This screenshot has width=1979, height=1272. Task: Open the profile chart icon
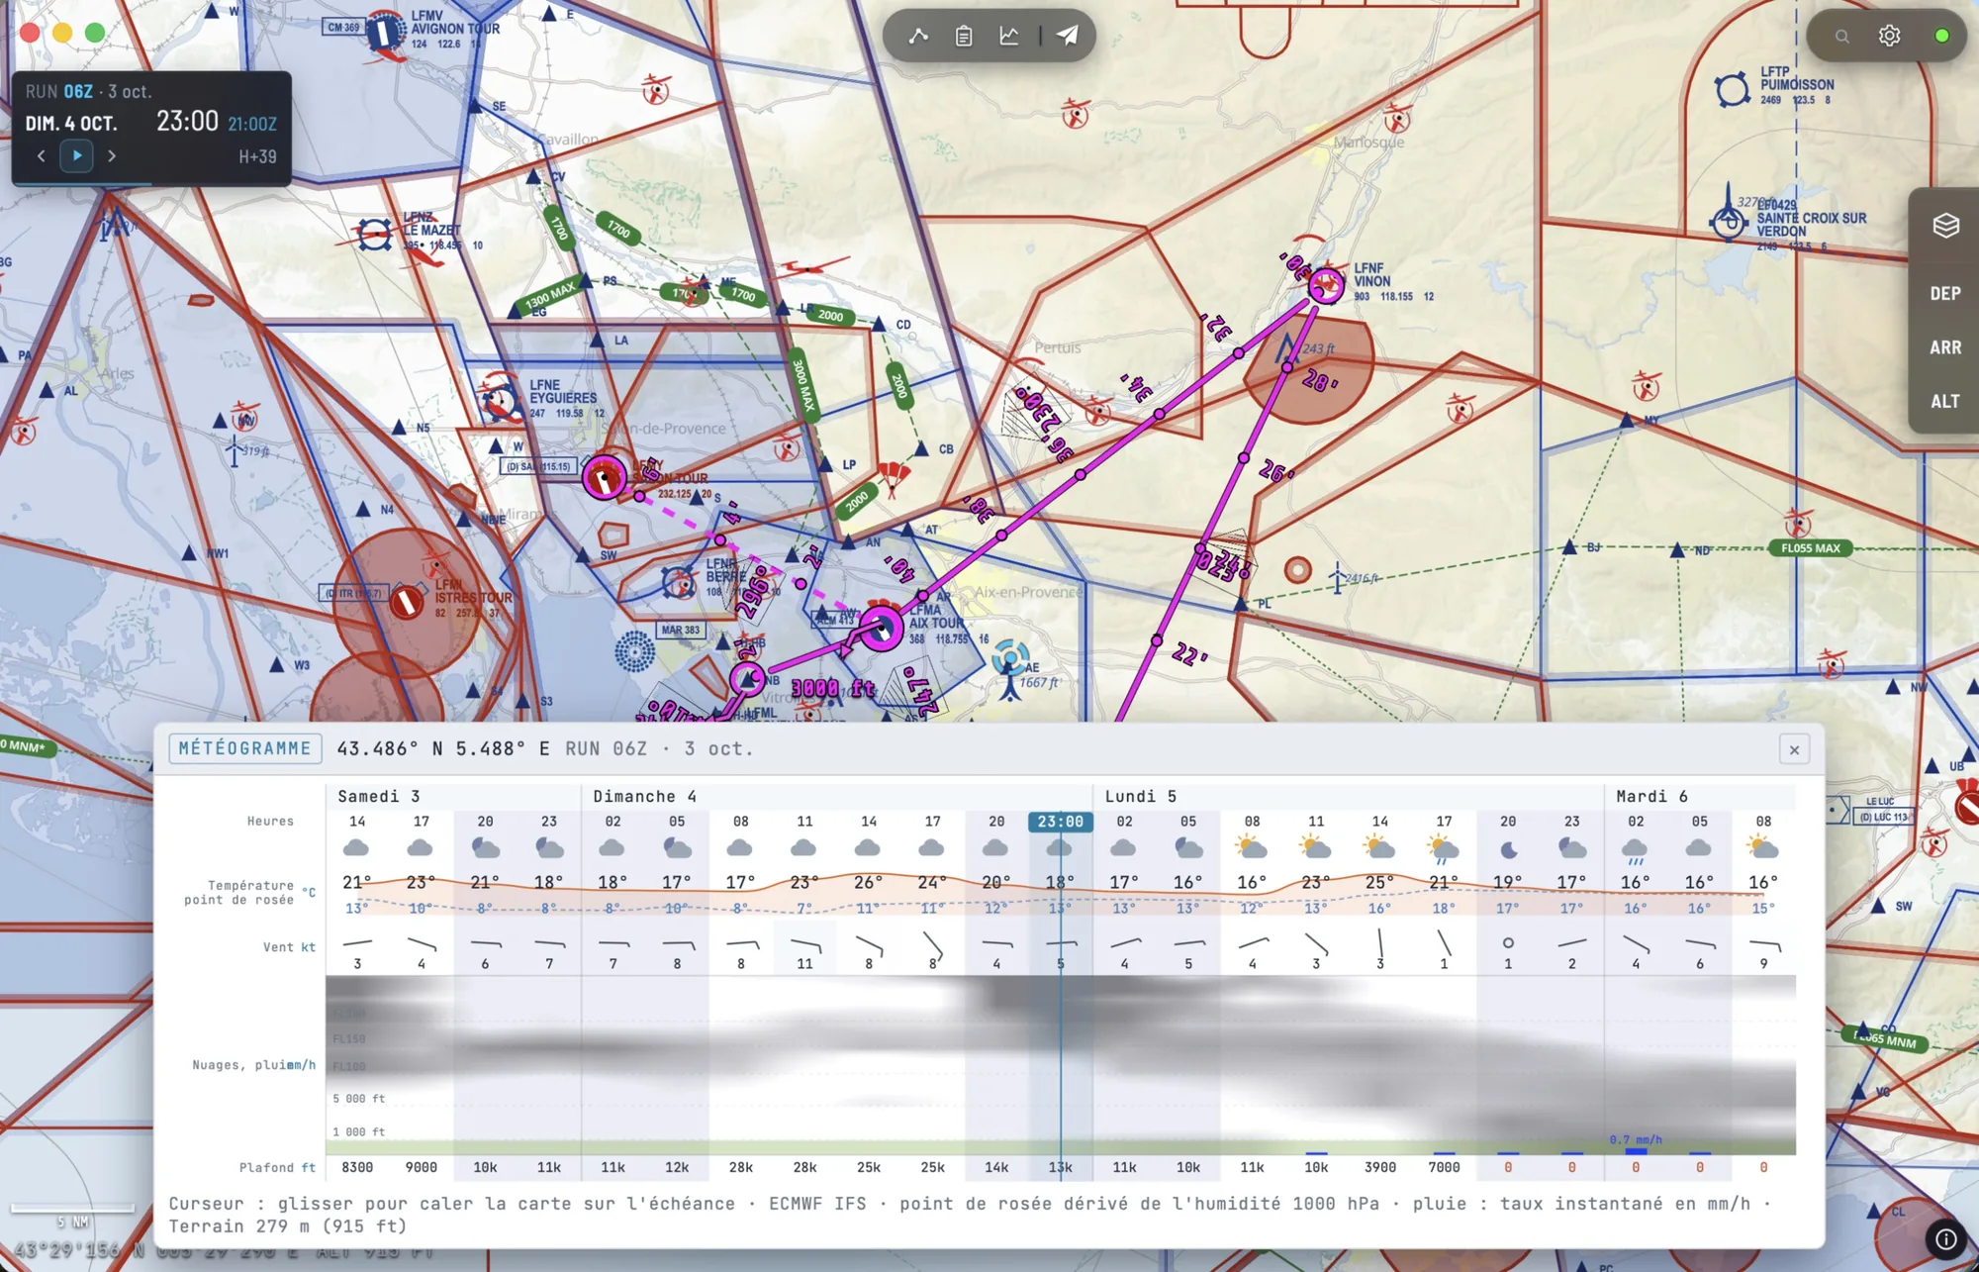click(x=1009, y=36)
